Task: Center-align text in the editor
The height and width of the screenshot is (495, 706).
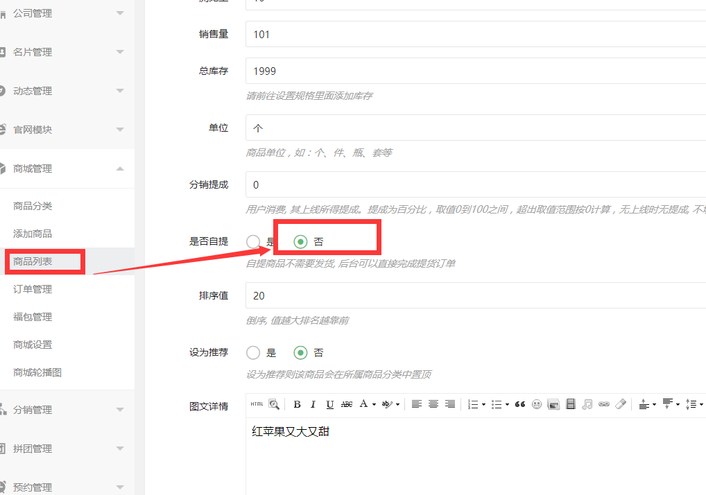Action: (433, 404)
